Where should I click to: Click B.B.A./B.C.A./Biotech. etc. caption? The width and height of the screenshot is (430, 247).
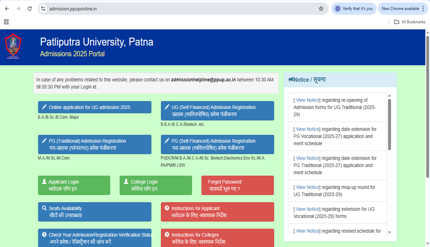coord(183,124)
